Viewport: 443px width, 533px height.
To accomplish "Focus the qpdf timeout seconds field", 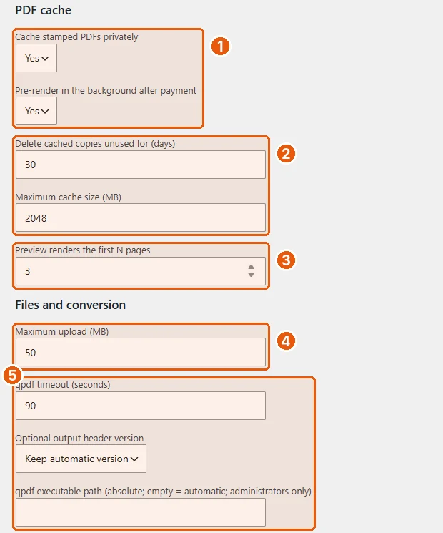I will pyautogui.click(x=141, y=406).
